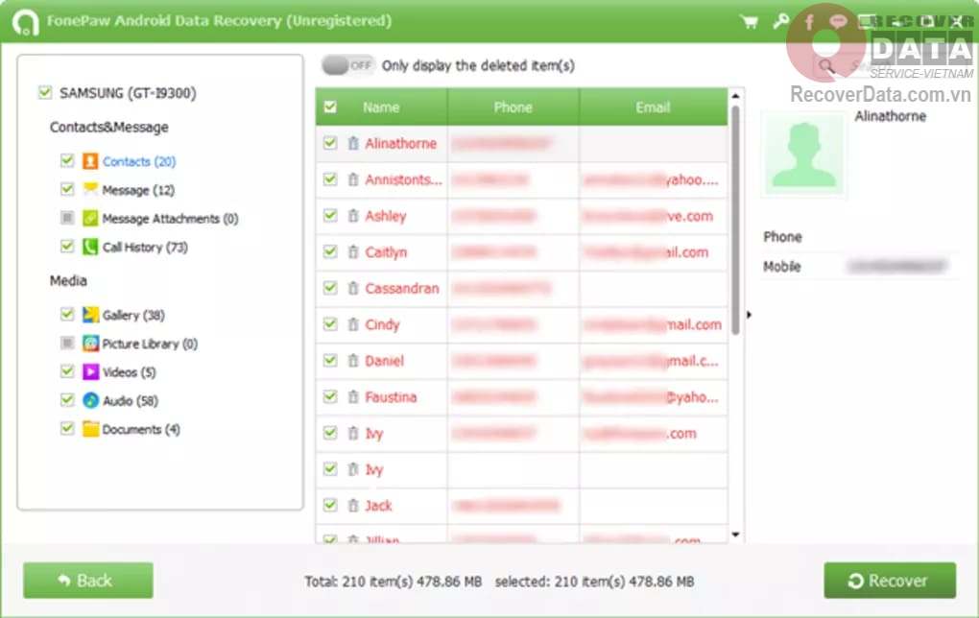Select the Daniel contact name
The height and width of the screenshot is (618, 979).
pos(385,361)
